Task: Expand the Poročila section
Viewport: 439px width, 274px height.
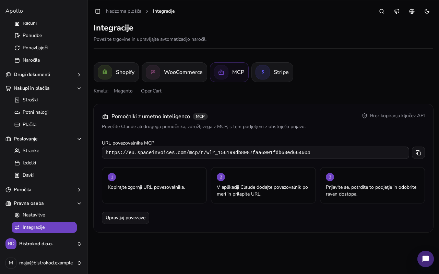Action: [x=44, y=190]
